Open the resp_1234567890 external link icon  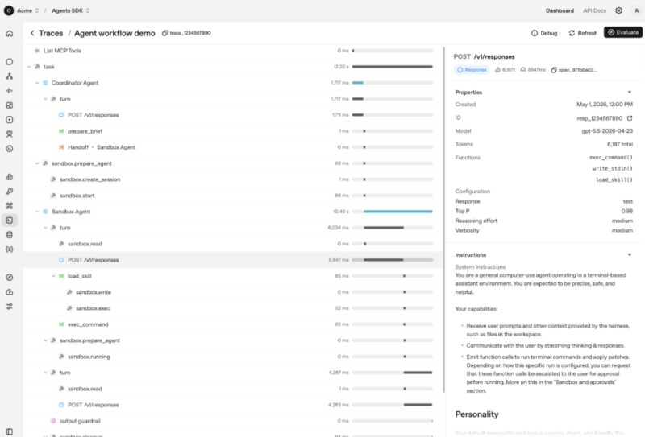[x=630, y=118]
